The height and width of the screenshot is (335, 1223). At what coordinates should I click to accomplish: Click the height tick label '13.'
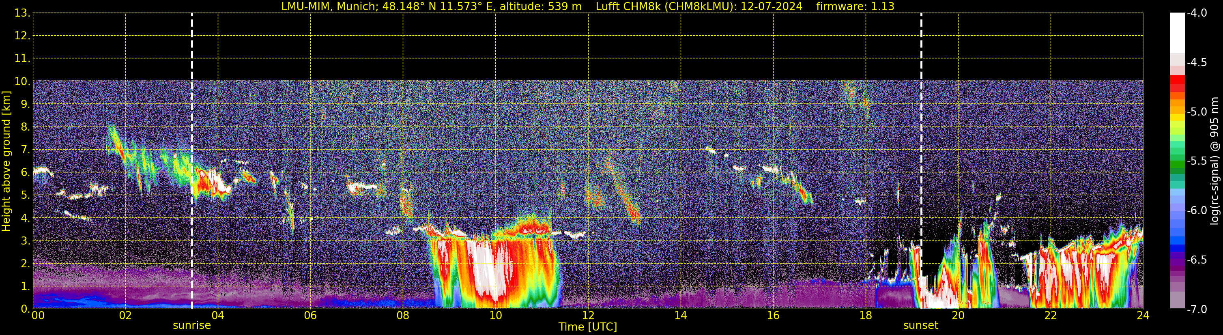click(22, 13)
